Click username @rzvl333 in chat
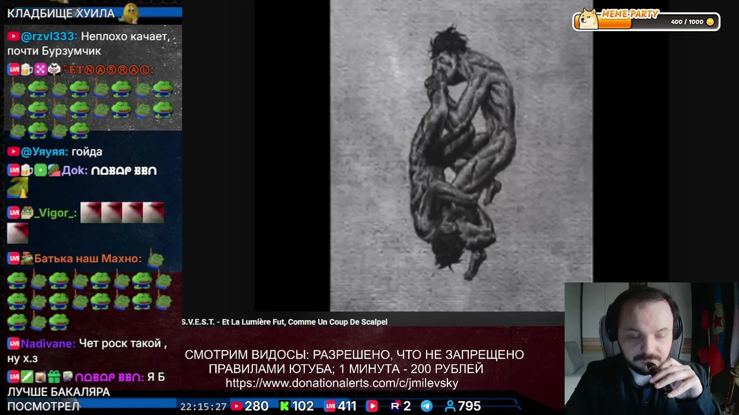This screenshot has height=415, width=739. (49, 36)
